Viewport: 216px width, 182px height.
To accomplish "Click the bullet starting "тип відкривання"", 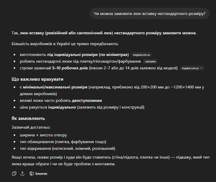I will (x=67, y=148).
